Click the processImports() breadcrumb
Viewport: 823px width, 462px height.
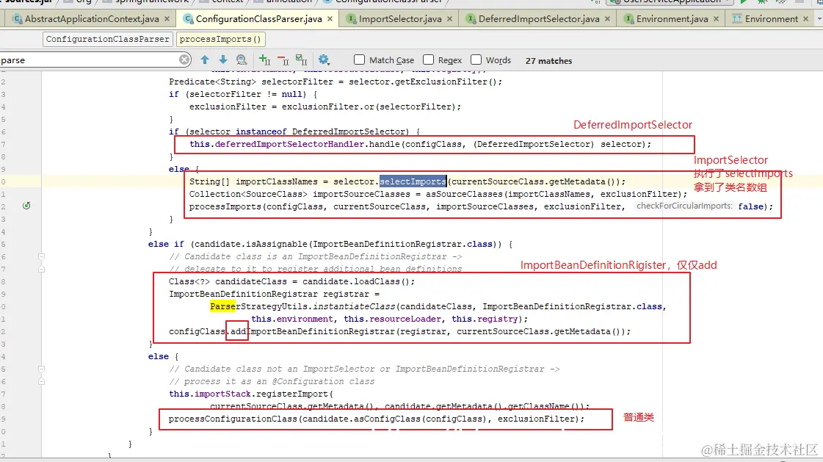(220, 40)
